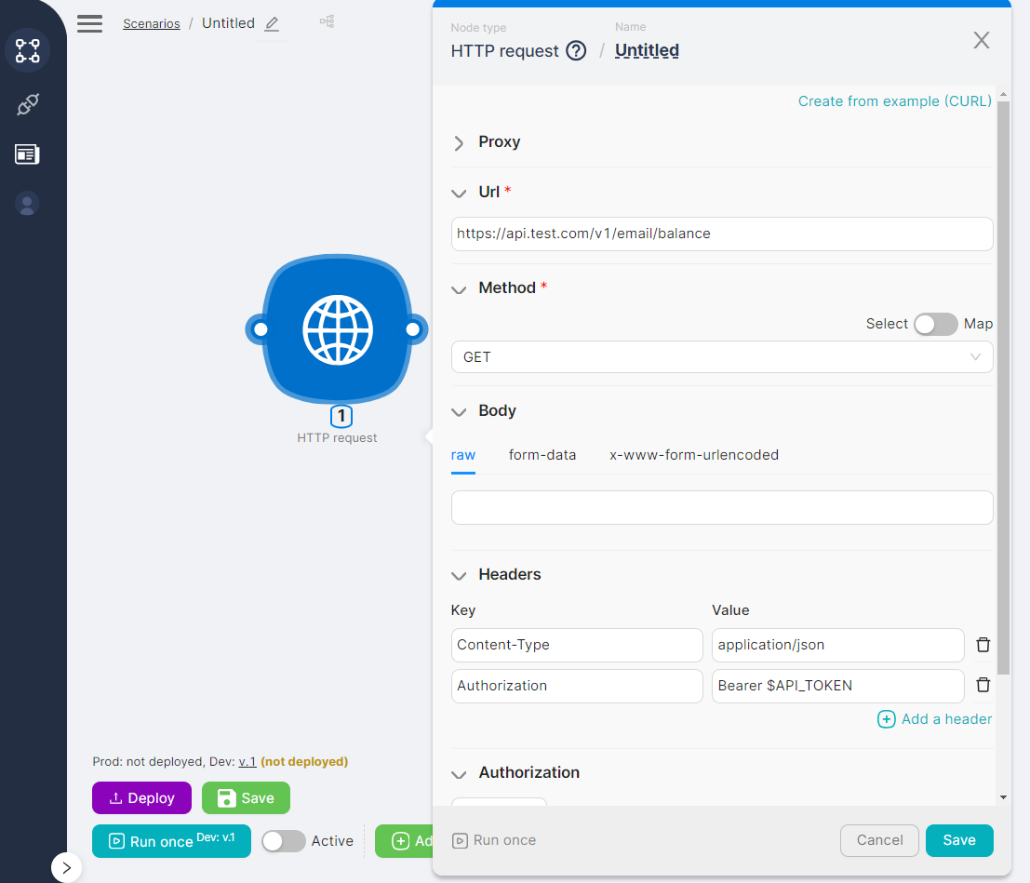Click the HTTP request help question mark
The image size is (1030, 883).
(577, 51)
